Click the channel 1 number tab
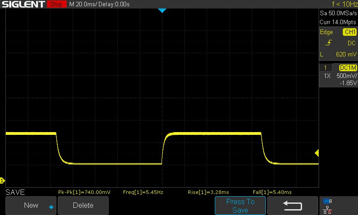Screen dimensions: 358x215 click(325, 68)
